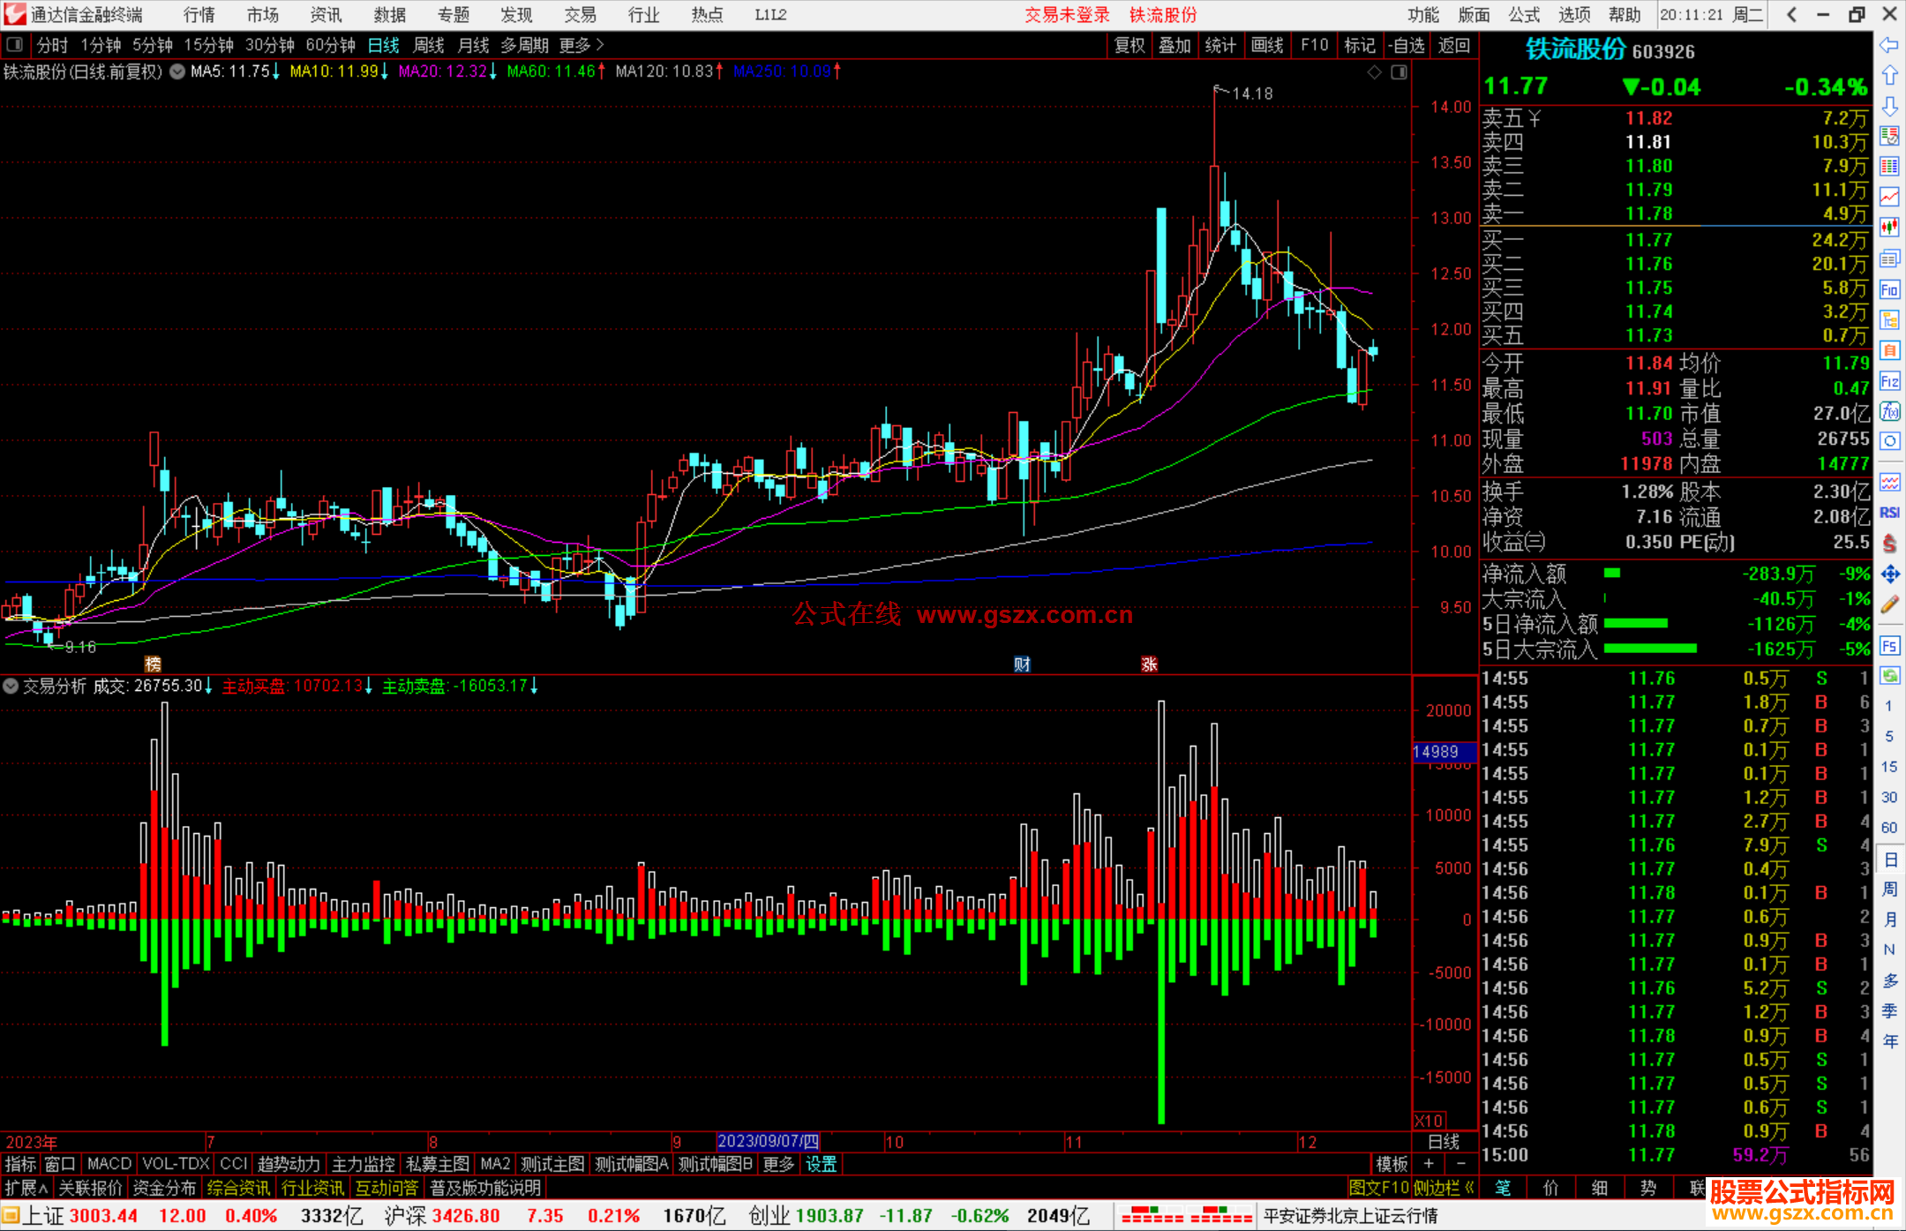Click the f(x) formula icon
Screen dimensions: 1906x1231
pos(1889,412)
